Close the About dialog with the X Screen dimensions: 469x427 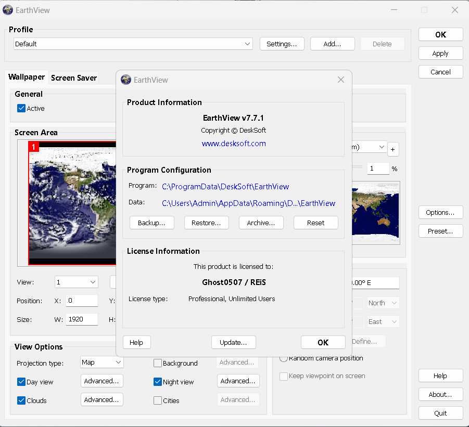click(x=340, y=80)
